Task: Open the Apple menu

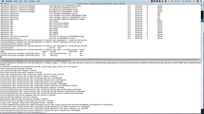Action: [3, 1]
